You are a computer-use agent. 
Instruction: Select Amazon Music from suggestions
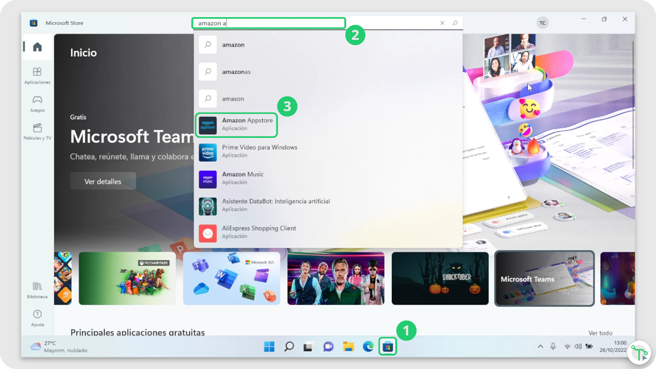click(243, 178)
